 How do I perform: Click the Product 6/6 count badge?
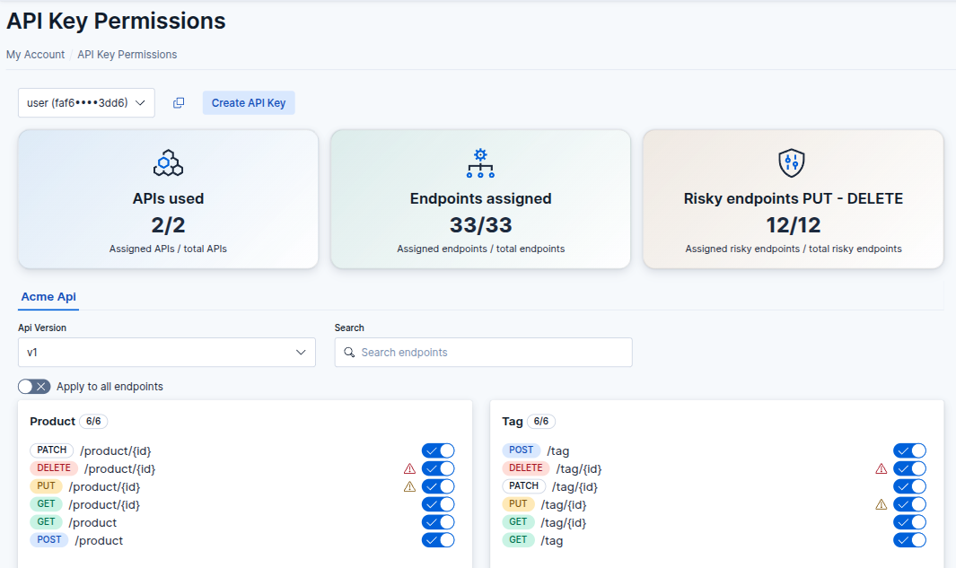tap(93, 421)
